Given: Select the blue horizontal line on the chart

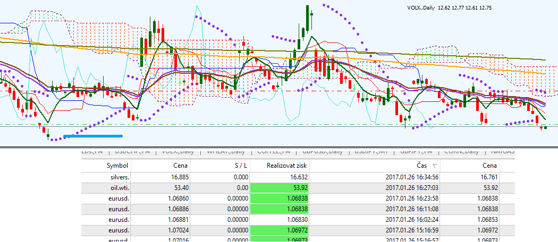Looking at the screenshot, I should click(93, 136).
